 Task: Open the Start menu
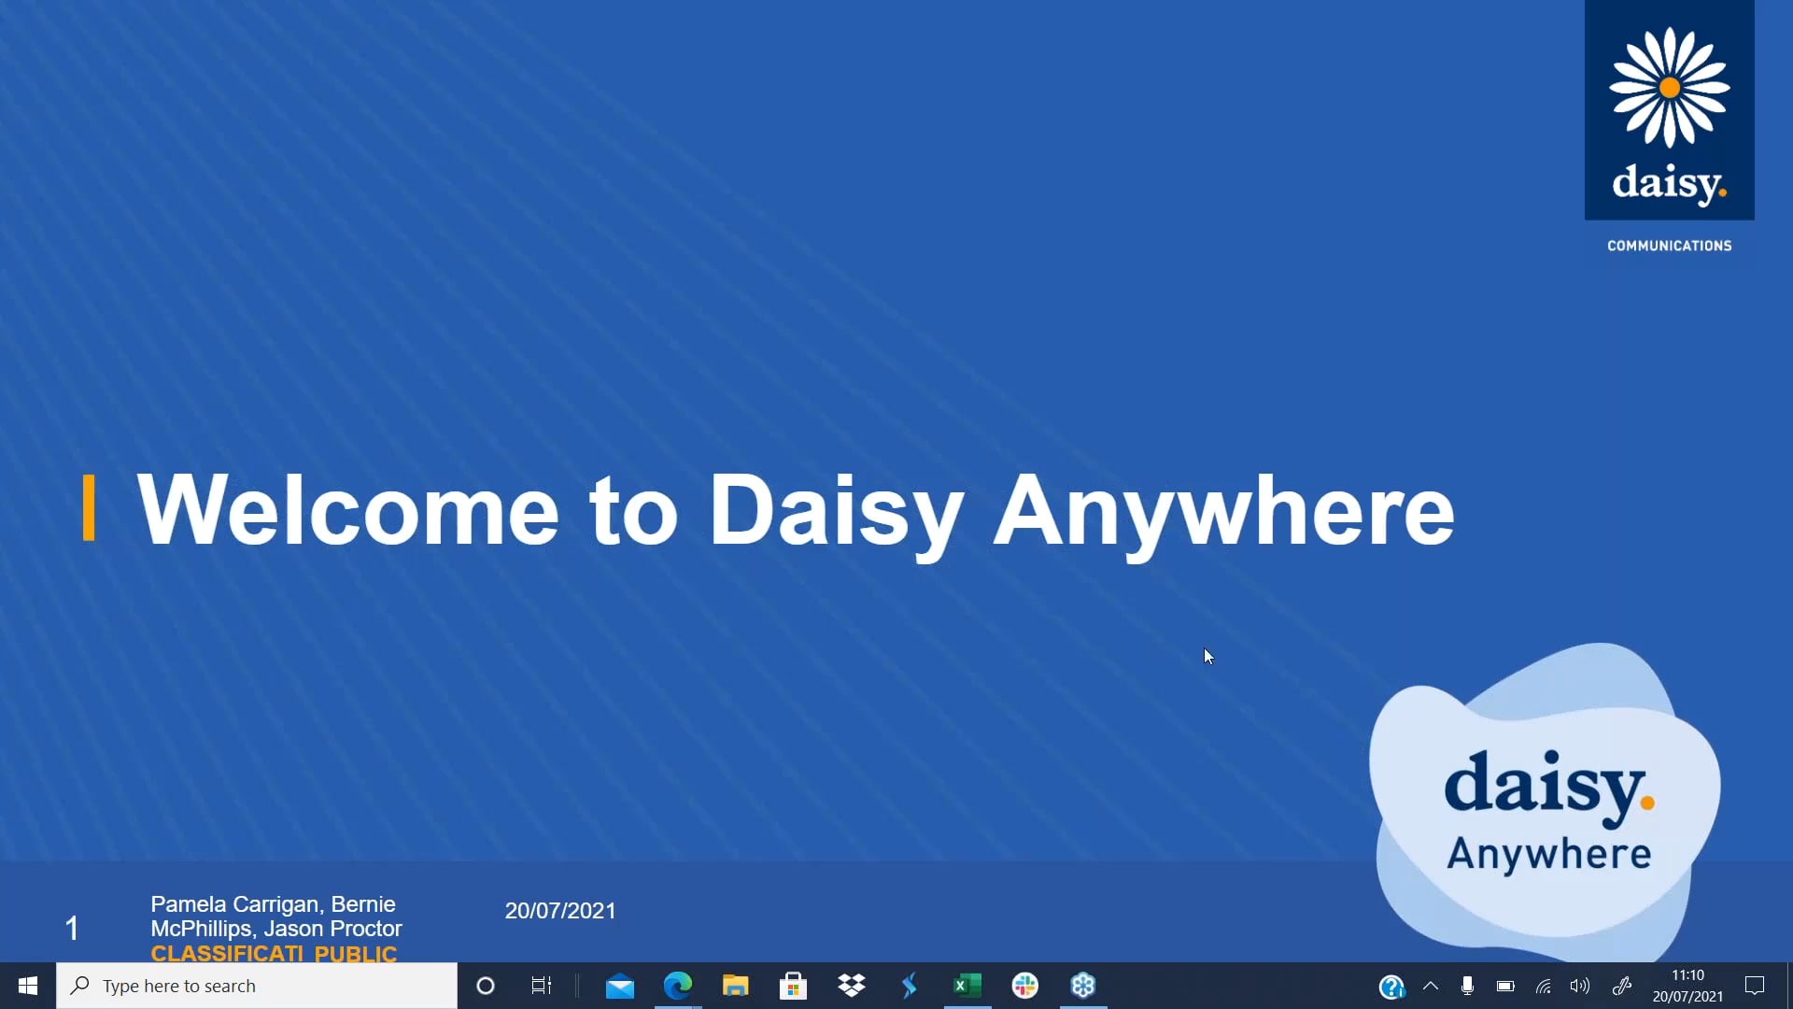tap(27, 986)
